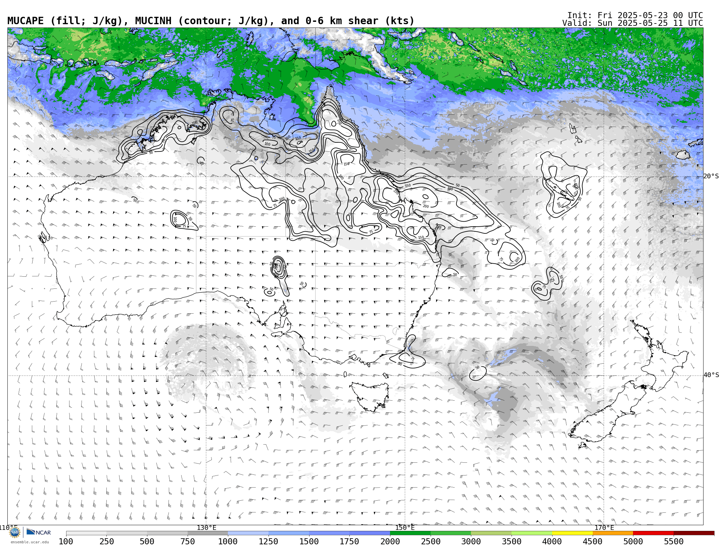The width and height of the screenshot is (725, 546).
Task: Open the ensemble.ucar.edu link text
Action: [x=30, y=542]
